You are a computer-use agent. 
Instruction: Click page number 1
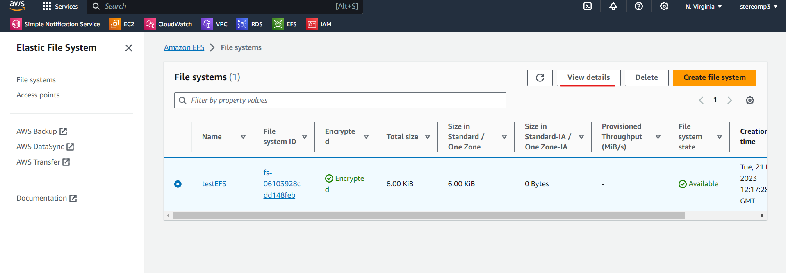(715, 100)
